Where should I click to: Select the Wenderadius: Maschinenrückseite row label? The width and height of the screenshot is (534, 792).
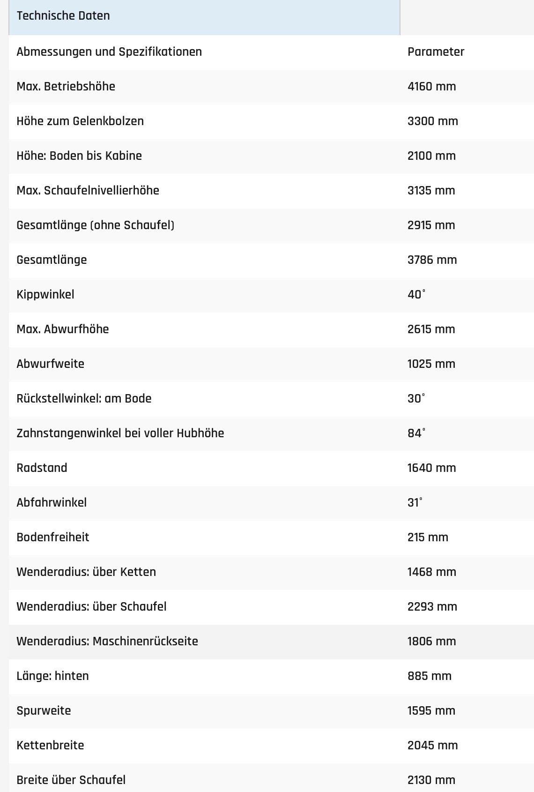[x=107, y=641]
